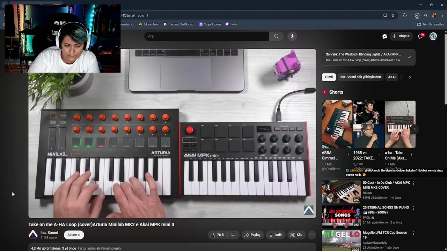The width and height of the screenshot is (447, 251).
Task: Click the channel watermark in video corner
Action: pyautogui.click(x=309, y=210)
